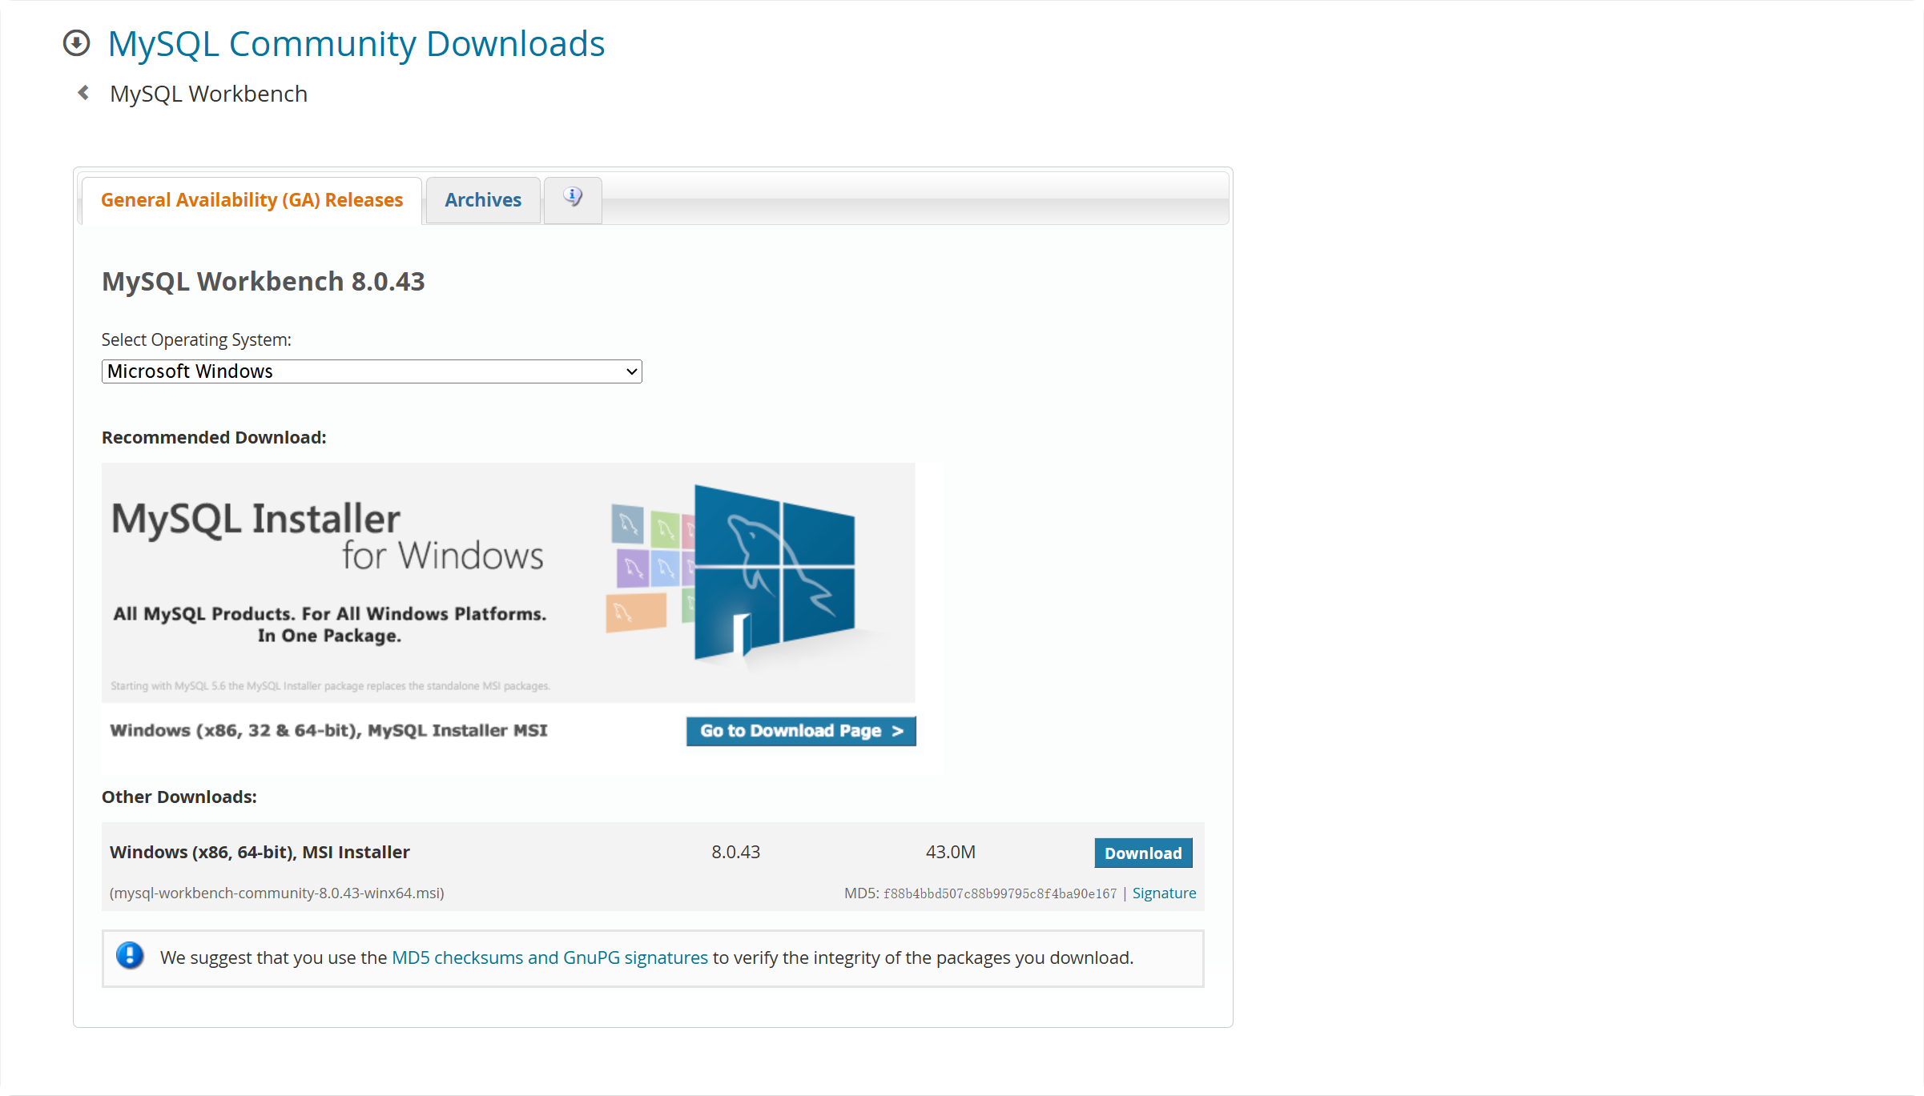
Task: Switch to the Archives tab
Action: pyautogui.click(x=483, y=200)
